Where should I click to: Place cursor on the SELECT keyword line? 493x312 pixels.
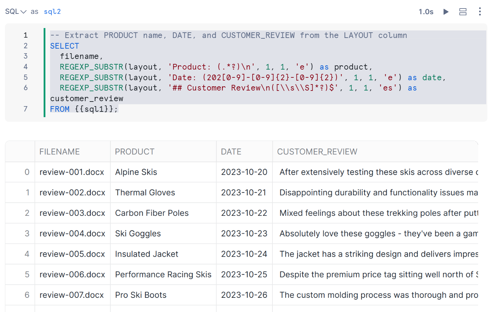pyautogui.click(x=65, y=46)
